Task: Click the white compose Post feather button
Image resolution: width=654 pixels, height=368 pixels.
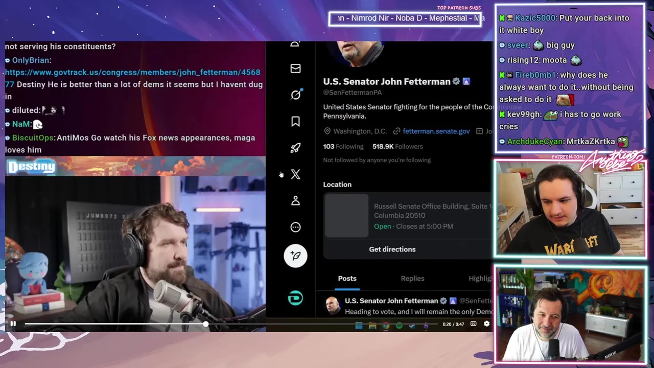Action: tap(295, 256)
